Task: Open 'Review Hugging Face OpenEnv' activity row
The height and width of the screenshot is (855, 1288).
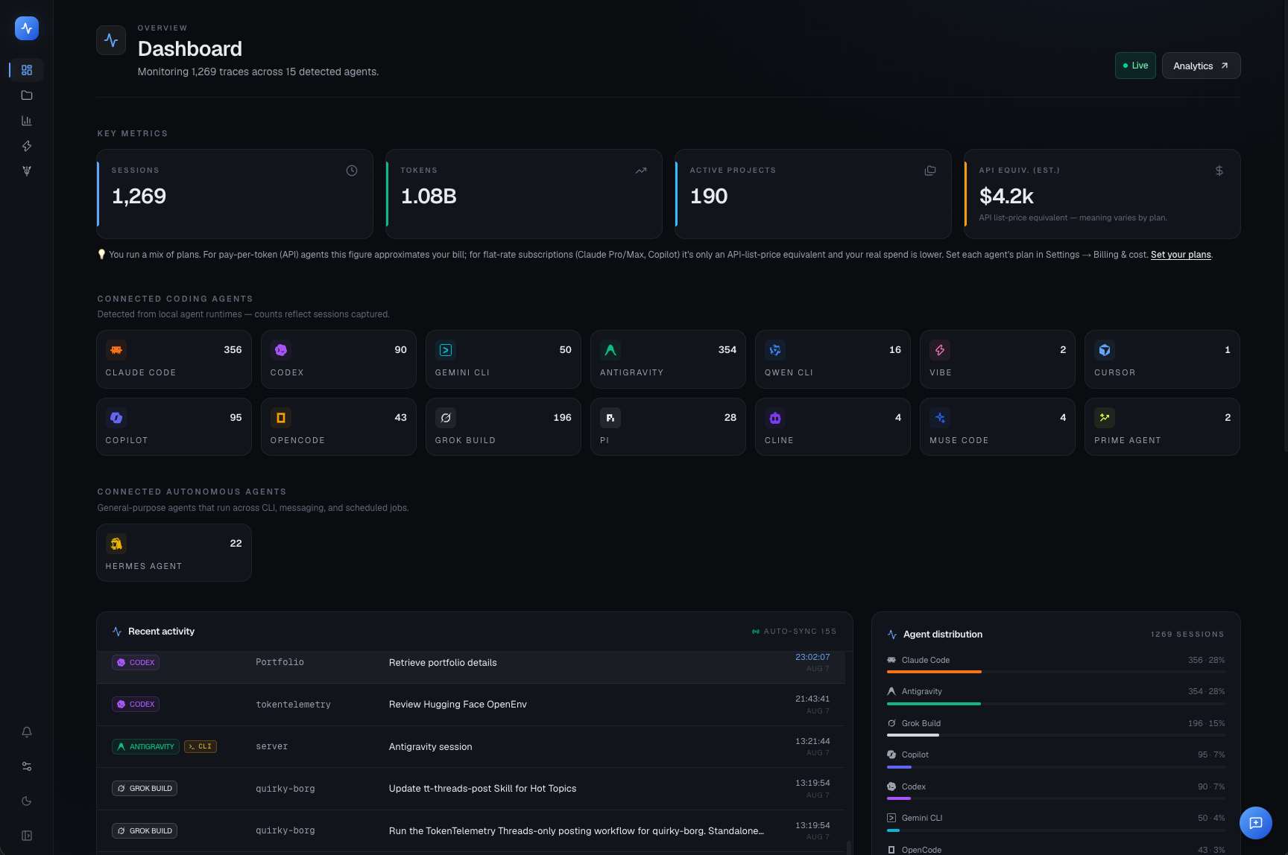Action: (x=471, y=705)
